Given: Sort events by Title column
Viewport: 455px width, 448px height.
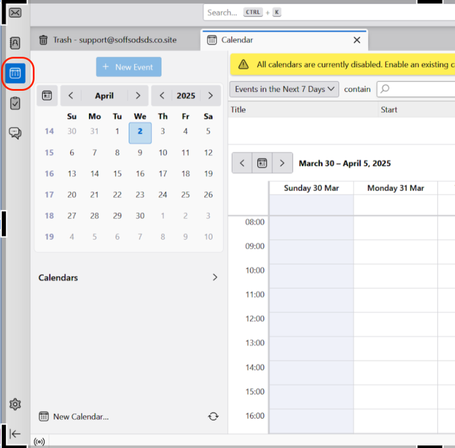Looking at the screenshot, I should pos(303,110).
